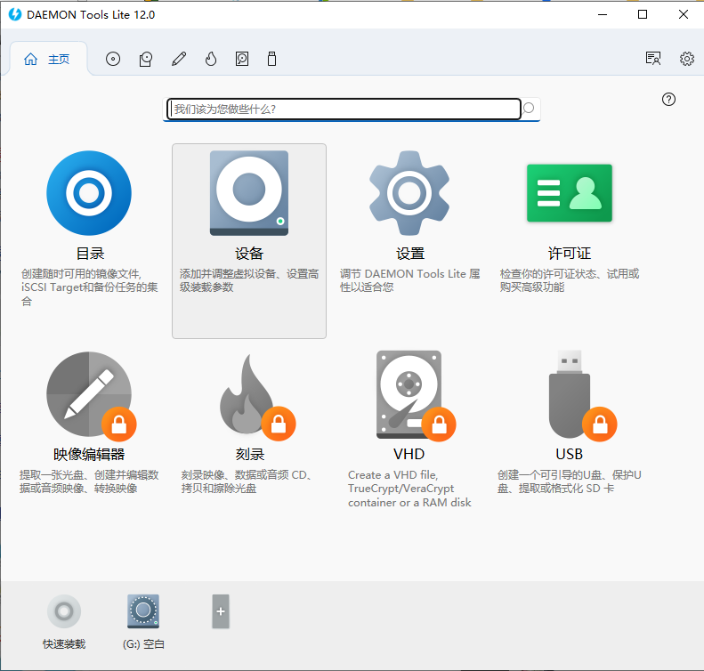
Task: Open the hard disk VHD toolbar icon
Action: tap(242, 59)
